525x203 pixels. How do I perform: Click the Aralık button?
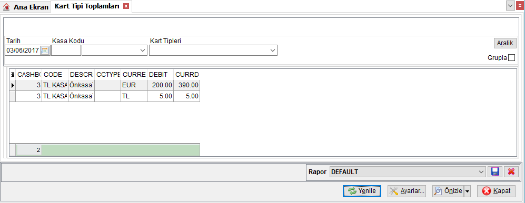coord(505,43)
